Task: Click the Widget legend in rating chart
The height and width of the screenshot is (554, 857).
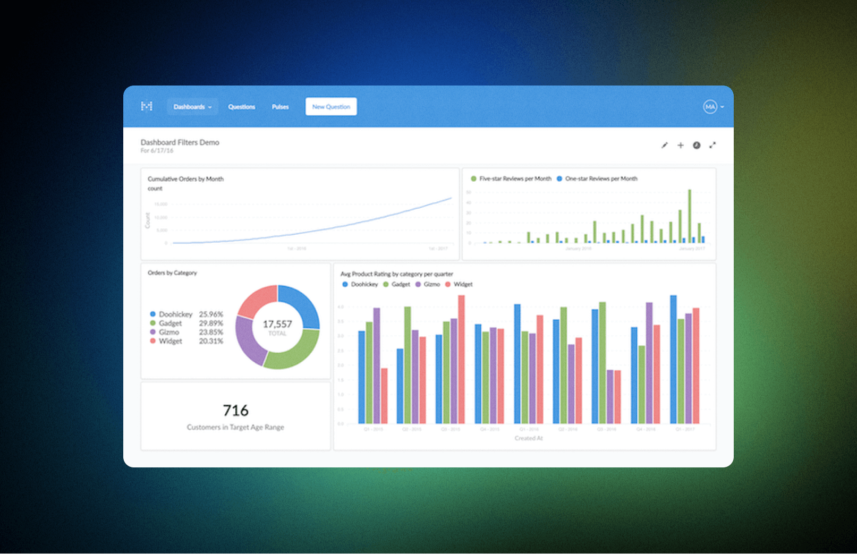Action: (459, 284)
